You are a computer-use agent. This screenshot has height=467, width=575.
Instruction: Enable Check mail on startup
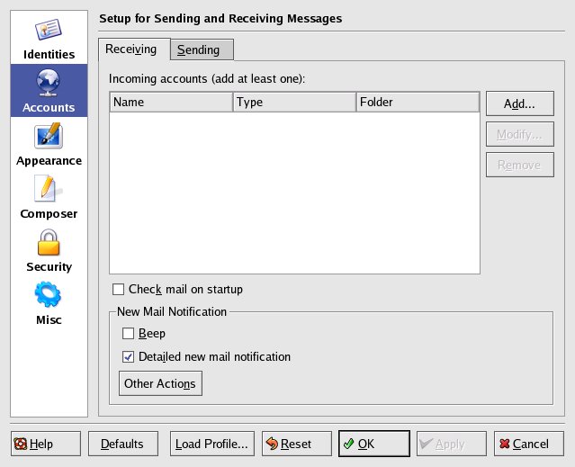tap(118, 290)
